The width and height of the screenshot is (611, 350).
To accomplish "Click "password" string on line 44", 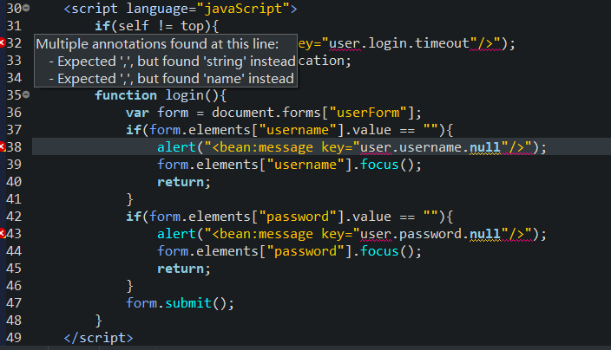I will (305, 251).
